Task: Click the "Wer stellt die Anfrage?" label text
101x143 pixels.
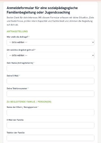Action: 17,37
